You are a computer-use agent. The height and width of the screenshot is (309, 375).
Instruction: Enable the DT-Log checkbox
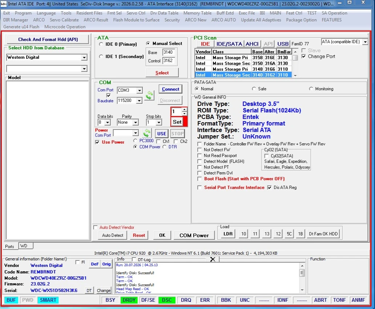click(134, 259)
